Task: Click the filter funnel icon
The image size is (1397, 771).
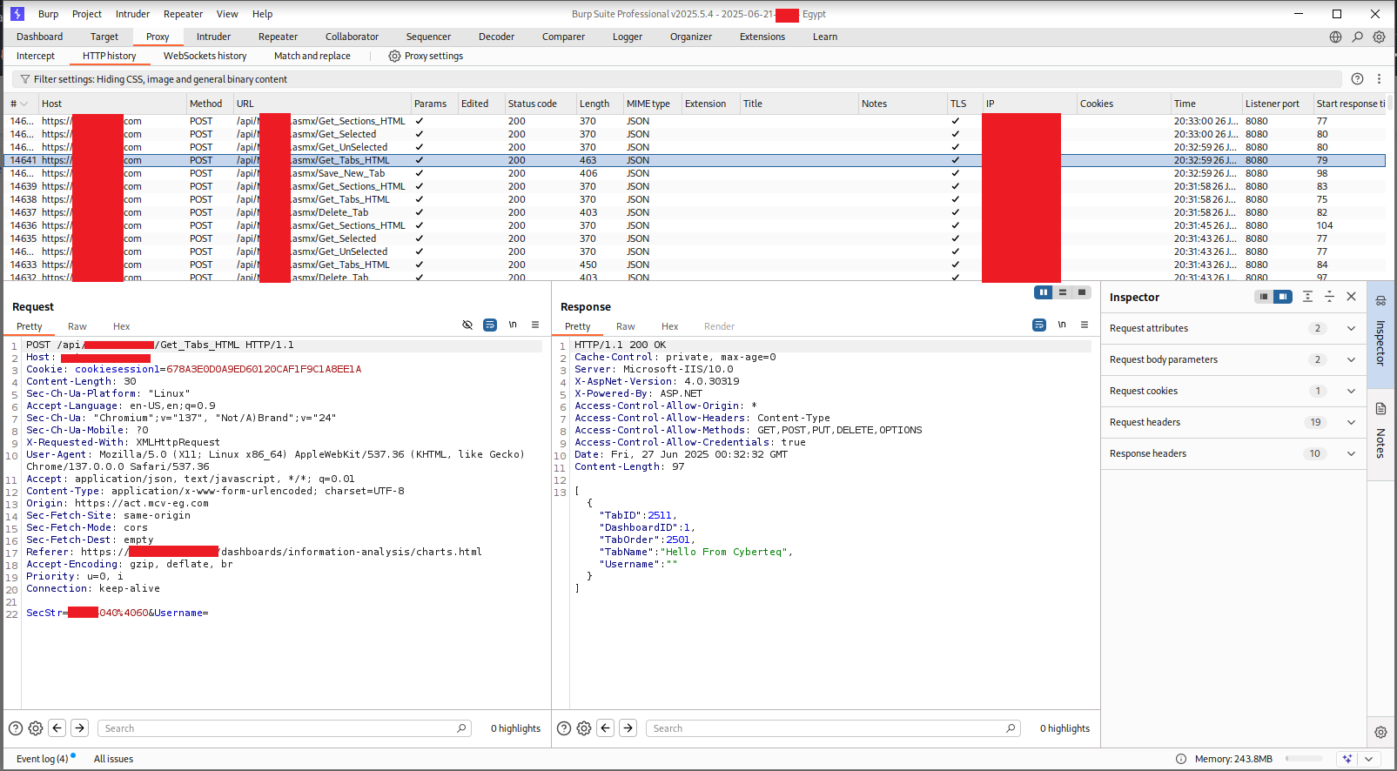Action: [x=25, y=79]
